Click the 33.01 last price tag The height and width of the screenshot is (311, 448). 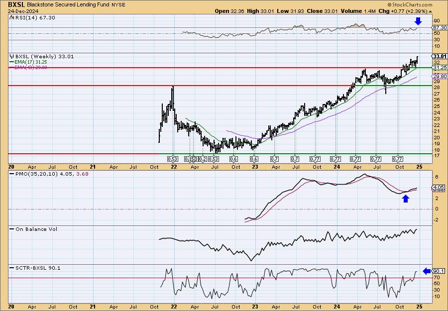point(440,56)
